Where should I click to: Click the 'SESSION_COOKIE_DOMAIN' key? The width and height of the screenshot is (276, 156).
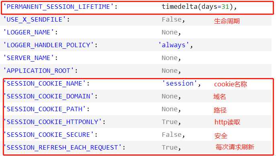[49, 96]
